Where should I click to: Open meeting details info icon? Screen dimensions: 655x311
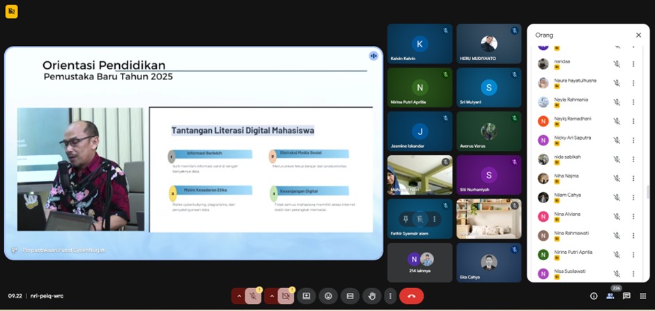(x=594, y=296)
